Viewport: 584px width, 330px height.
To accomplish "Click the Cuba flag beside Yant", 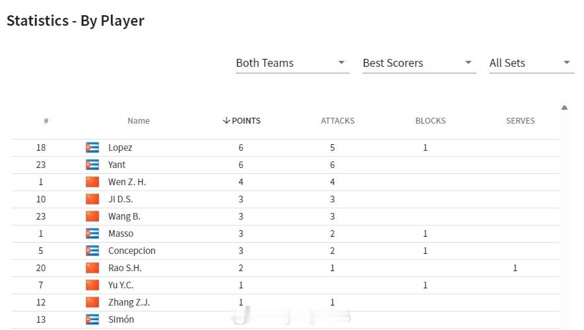I will [92, 165].
